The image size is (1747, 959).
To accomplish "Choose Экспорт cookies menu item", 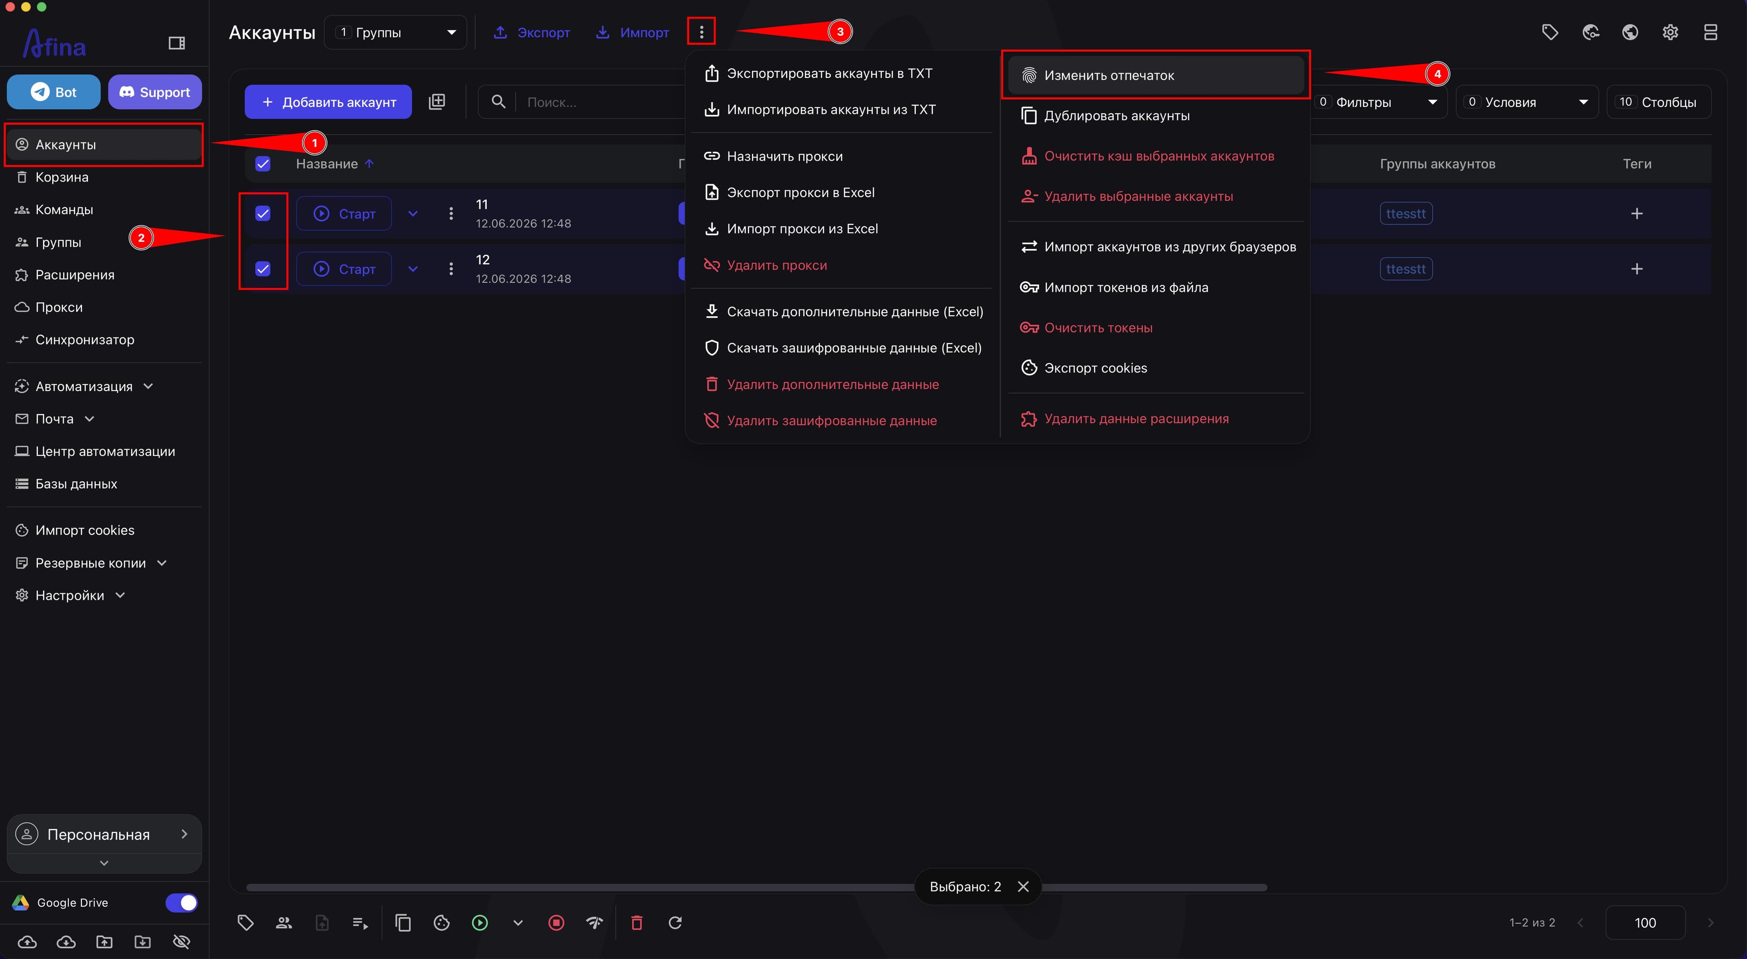I will 1156,368.
